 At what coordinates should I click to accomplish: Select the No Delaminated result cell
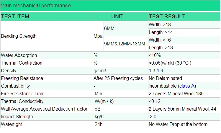click(165, 78)
